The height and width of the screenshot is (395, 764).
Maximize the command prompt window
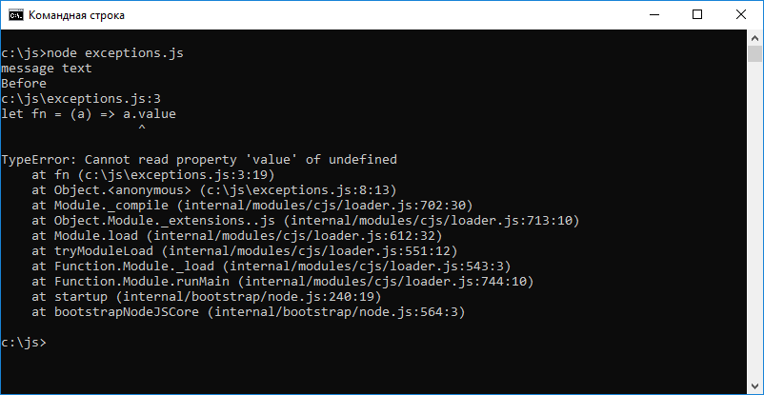pos(697,15)
